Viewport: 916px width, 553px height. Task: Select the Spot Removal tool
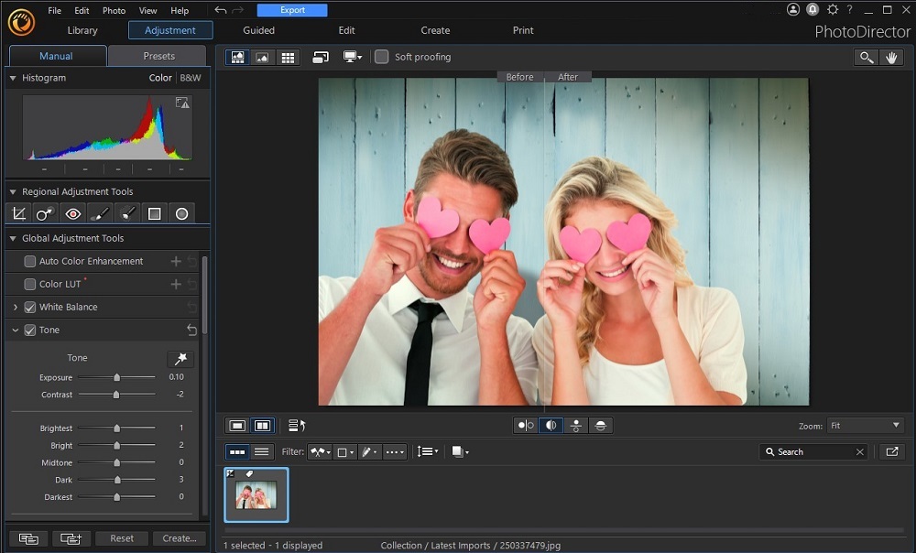click(44, 212)
